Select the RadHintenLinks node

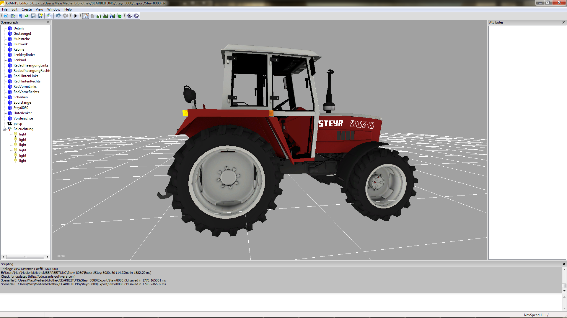(26, 76)
